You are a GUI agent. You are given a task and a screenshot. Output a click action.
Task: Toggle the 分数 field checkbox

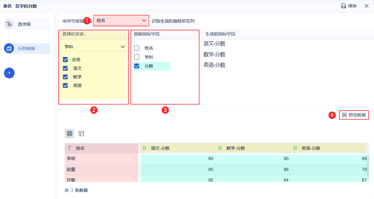137,66
